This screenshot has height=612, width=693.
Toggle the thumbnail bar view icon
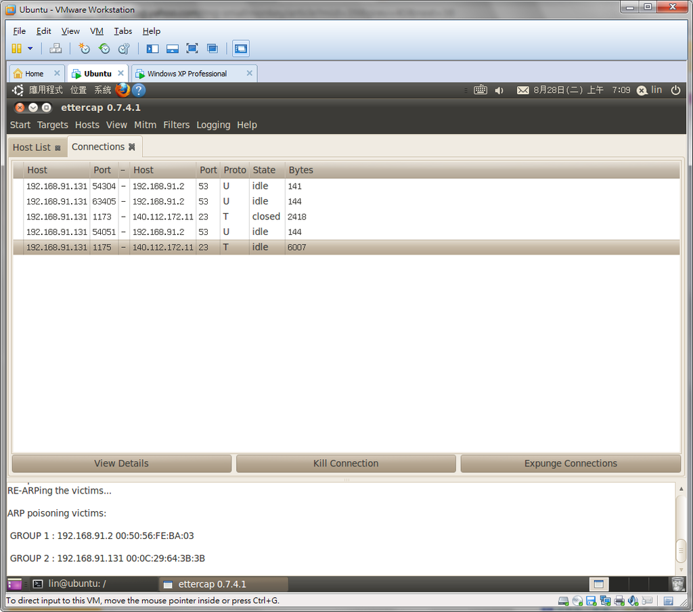click(173, 49)
